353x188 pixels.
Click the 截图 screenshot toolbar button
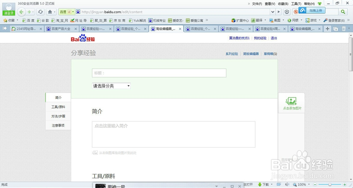pos(275,20)
